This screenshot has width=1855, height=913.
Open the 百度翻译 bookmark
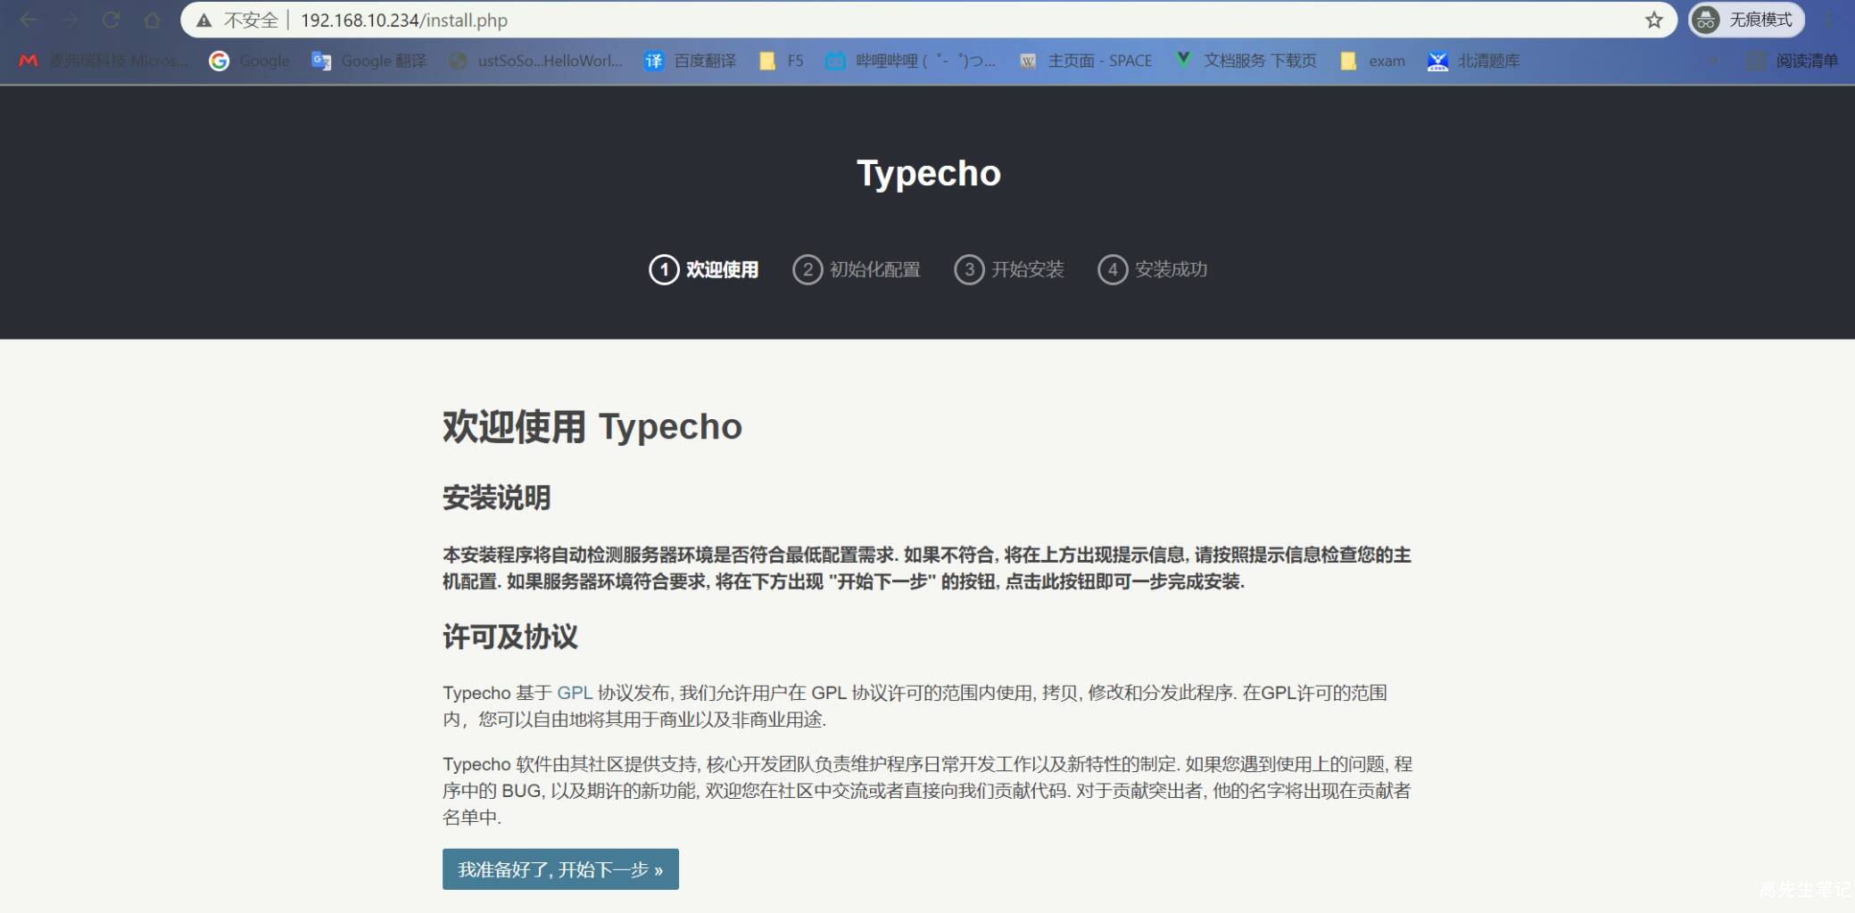tap(691, 61)
